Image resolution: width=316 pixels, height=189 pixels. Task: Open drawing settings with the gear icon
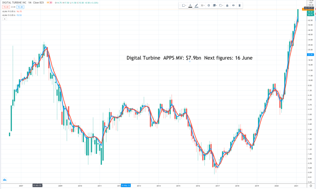pos(209,6)
